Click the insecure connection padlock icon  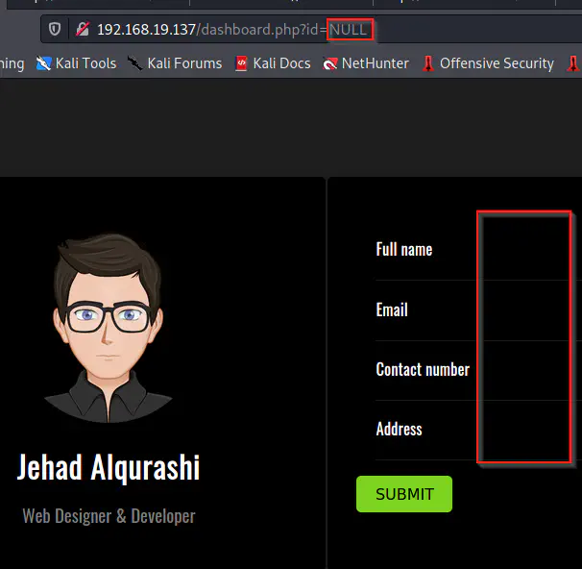pos(83,29)
